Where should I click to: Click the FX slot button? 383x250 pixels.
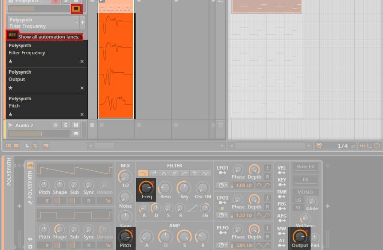click(x=305, y=179)
